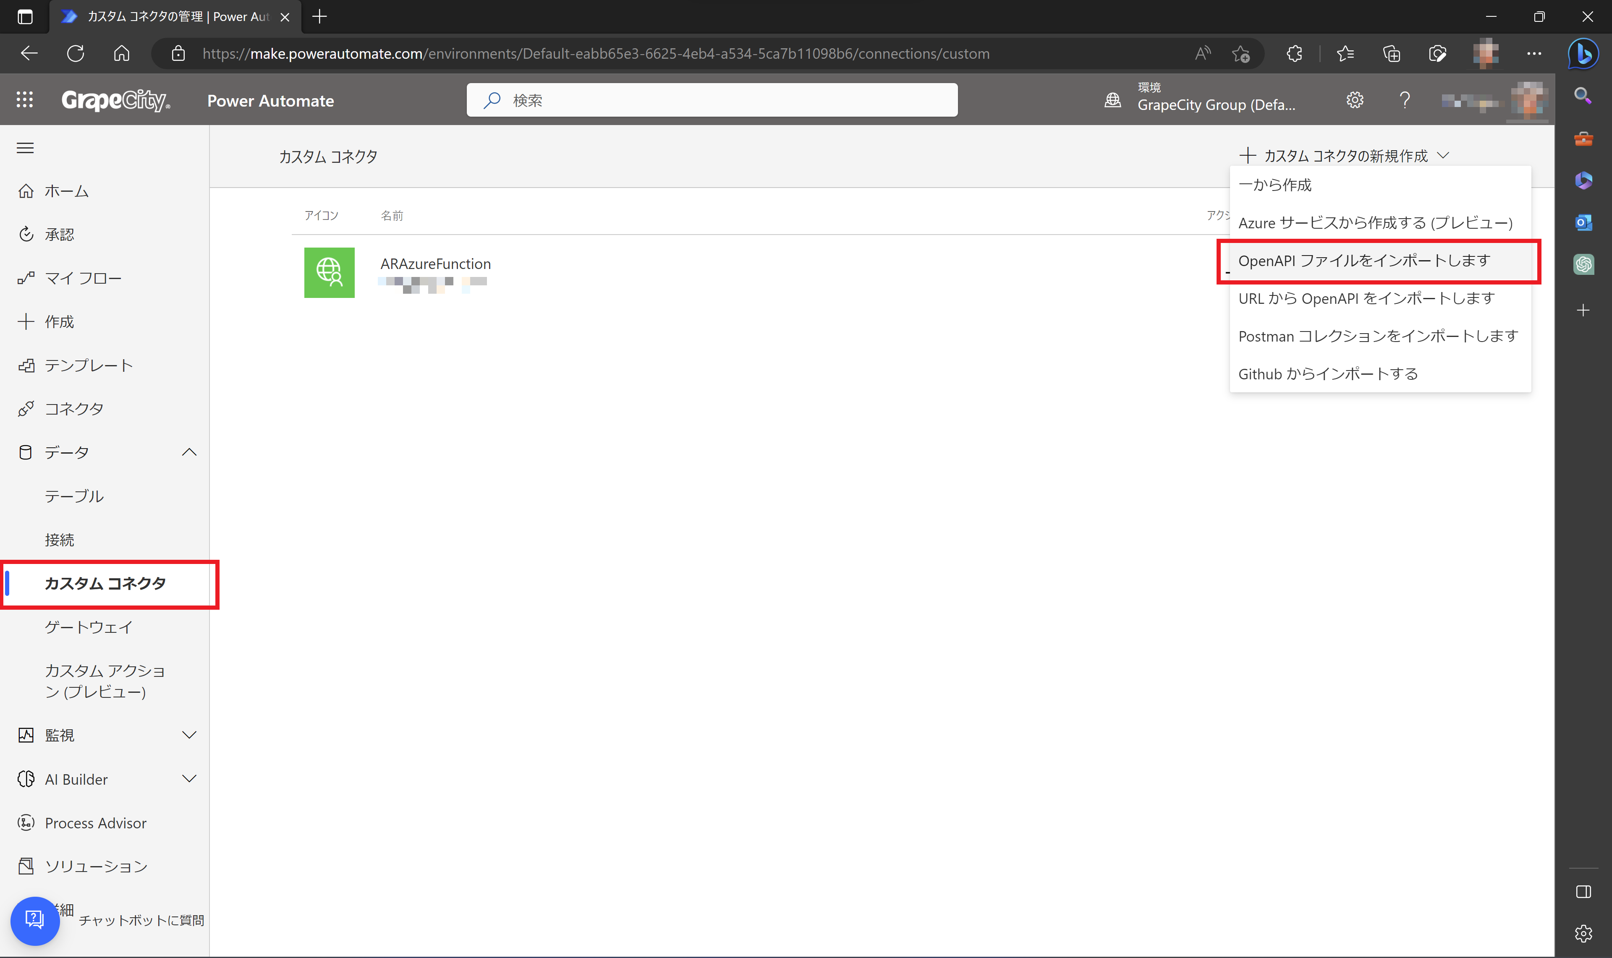Open マイ フロー in the sidebar

tap(105, 278)
